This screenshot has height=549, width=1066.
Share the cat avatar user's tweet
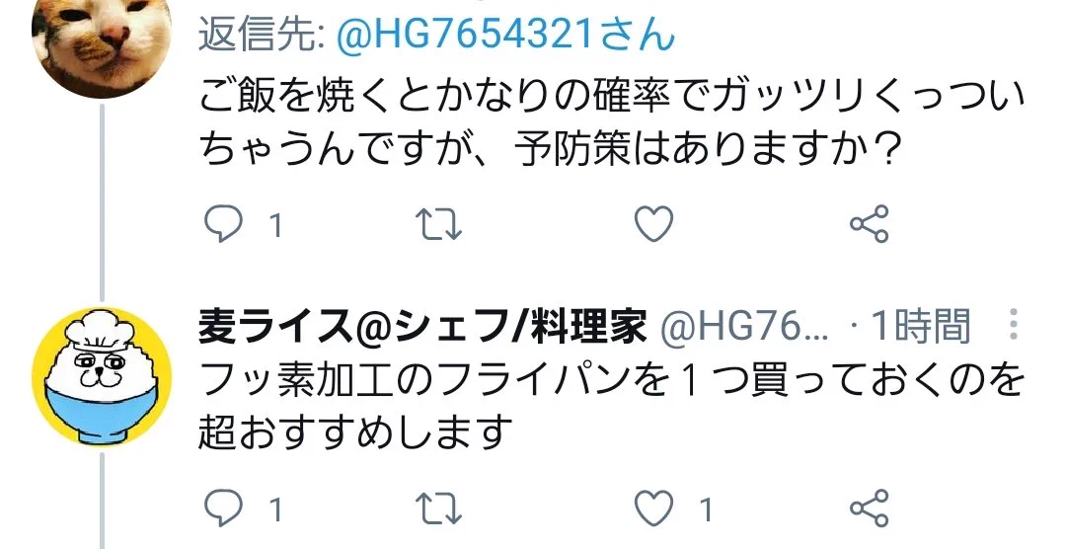[870, 224]
